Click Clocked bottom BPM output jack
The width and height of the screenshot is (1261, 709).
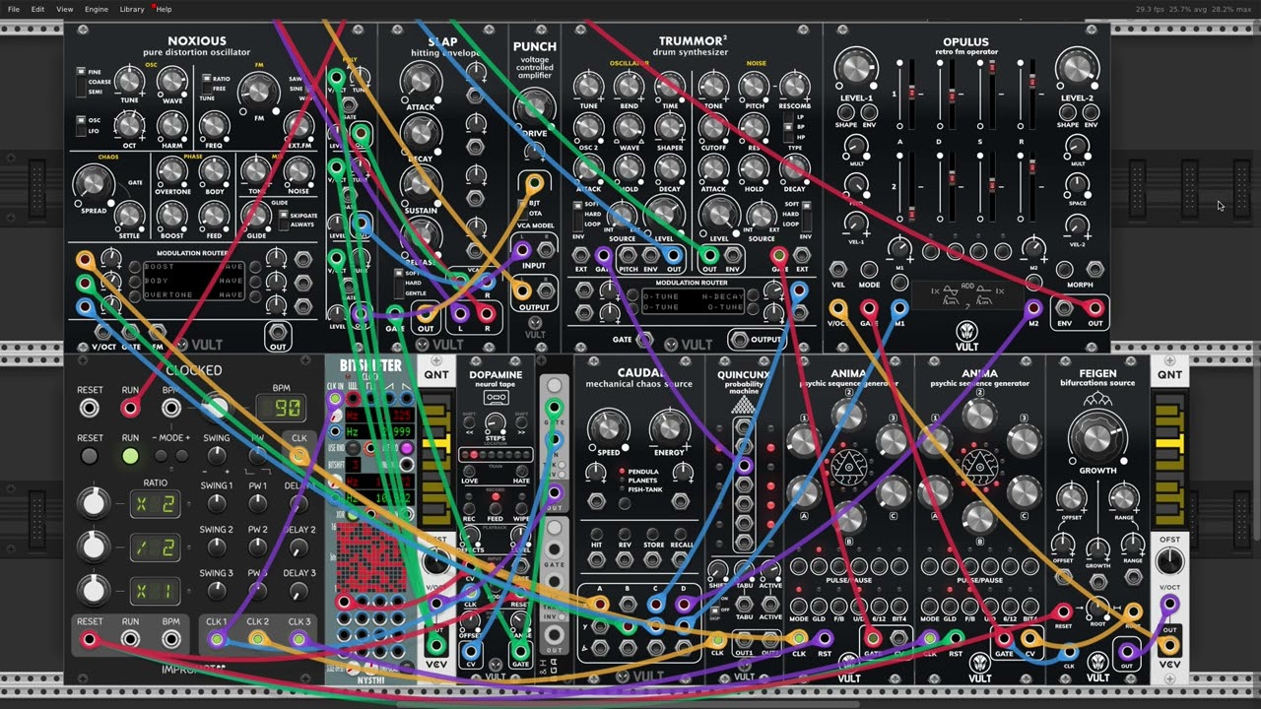click(x=171, y=639)
